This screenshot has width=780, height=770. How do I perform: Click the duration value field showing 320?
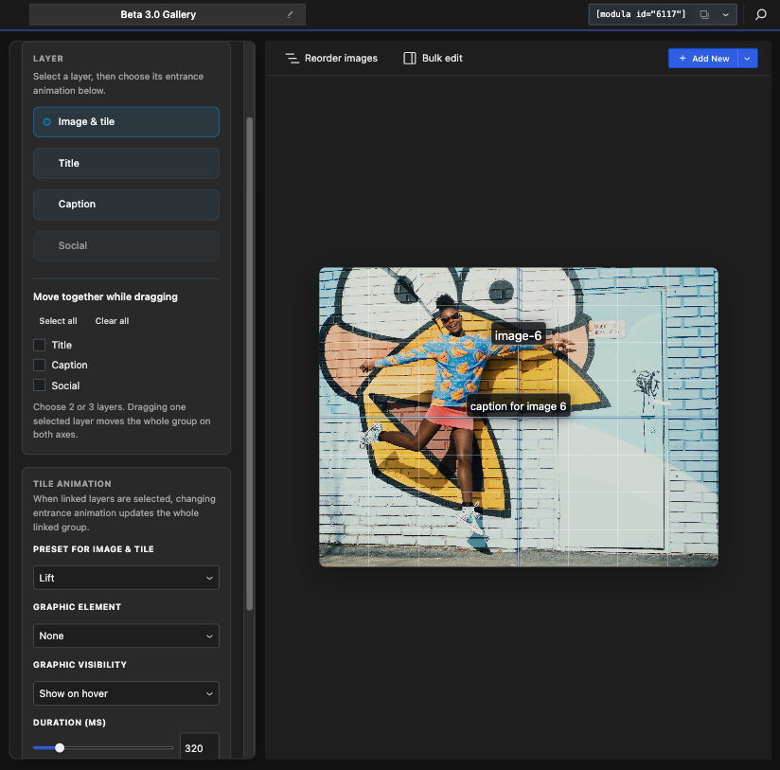(200, 746)
